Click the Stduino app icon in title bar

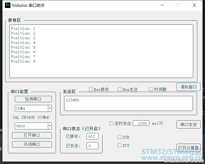[8, 5]
